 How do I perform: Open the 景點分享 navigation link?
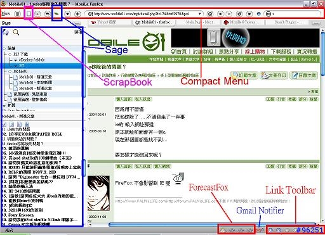pyautogui.click(x=229, y=51)
